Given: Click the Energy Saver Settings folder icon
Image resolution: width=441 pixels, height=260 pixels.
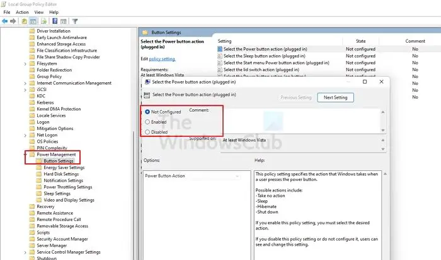Looking at the screenshot, I should click(x=39, y=168).
